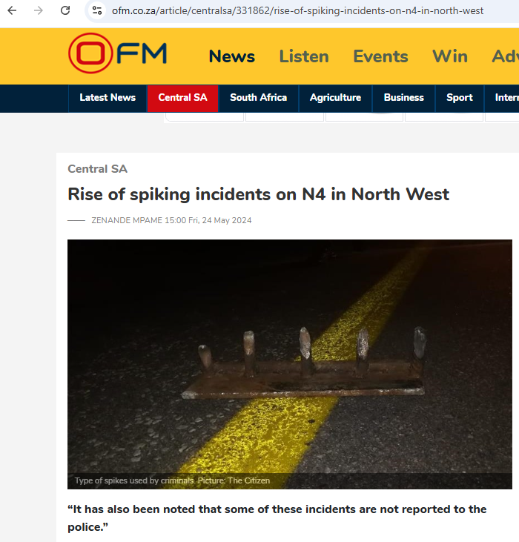
Task: Click the article headline about spiking incidents
Action: pos(259,194)
